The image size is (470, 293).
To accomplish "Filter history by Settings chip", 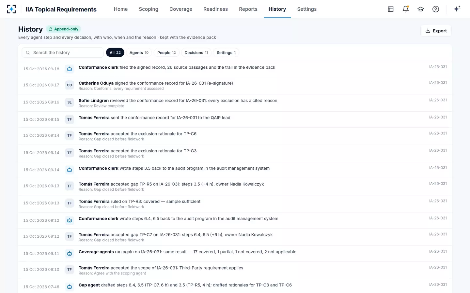I will [226, 52].
